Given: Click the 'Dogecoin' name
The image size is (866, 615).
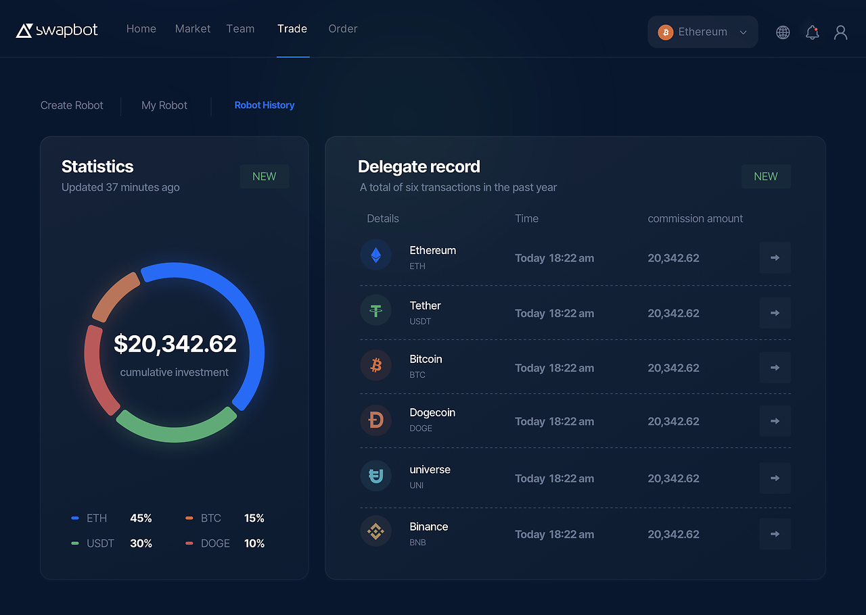Looking at the screenshot, I should 432,412.
